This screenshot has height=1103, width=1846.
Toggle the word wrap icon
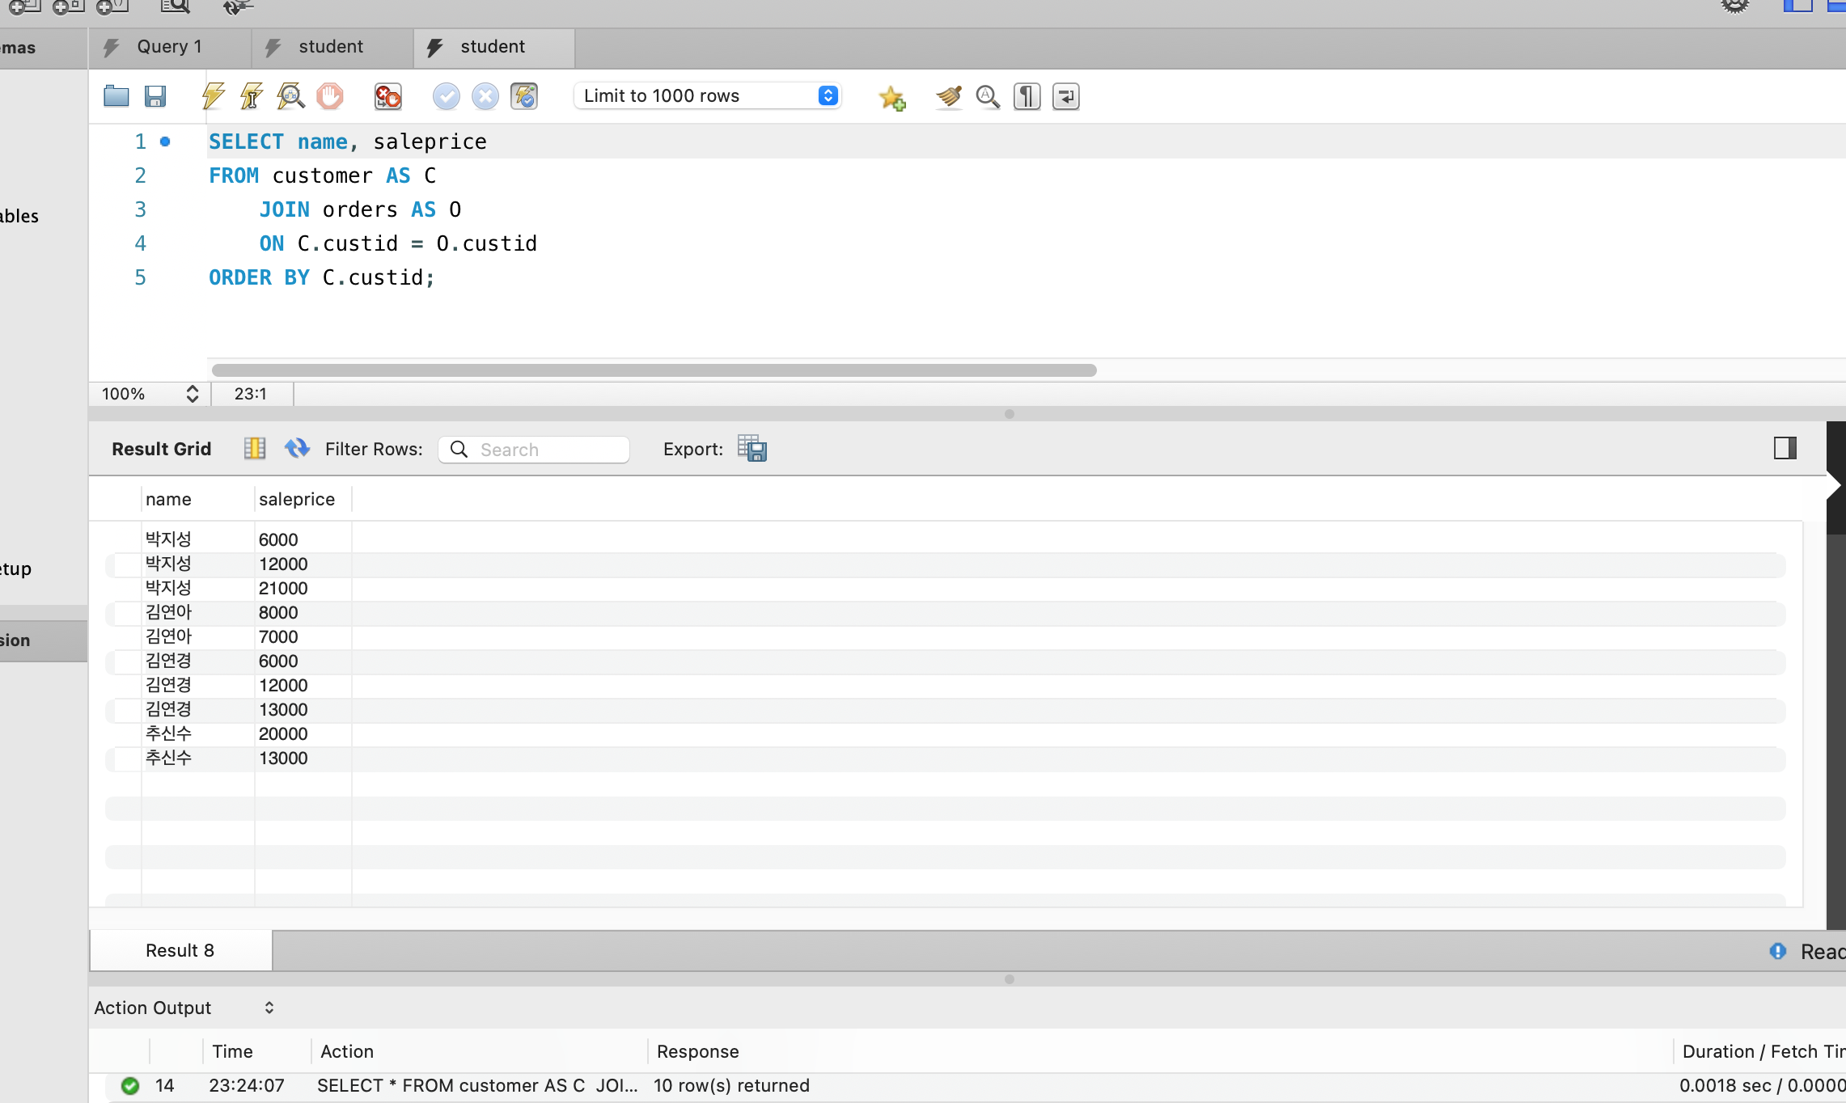point(1066,96)
